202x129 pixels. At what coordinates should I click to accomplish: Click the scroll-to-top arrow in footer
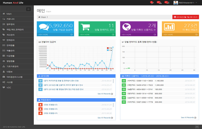(x=197, y=127)
